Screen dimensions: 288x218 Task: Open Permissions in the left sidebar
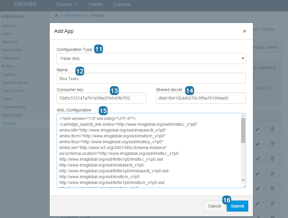pos(12,50)
